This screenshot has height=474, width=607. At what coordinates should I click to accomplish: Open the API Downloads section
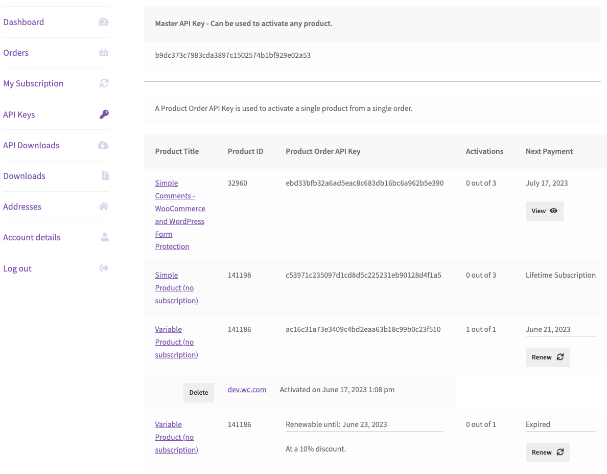[x=31, y=145]
